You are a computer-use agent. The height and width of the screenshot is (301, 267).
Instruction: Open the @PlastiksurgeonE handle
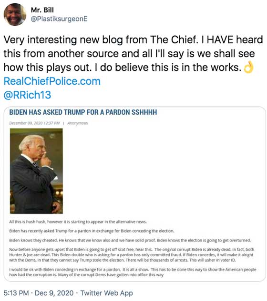pos(59,19)
